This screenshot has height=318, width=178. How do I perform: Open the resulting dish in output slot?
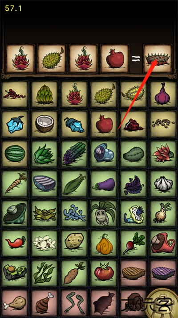coord(158,59)
